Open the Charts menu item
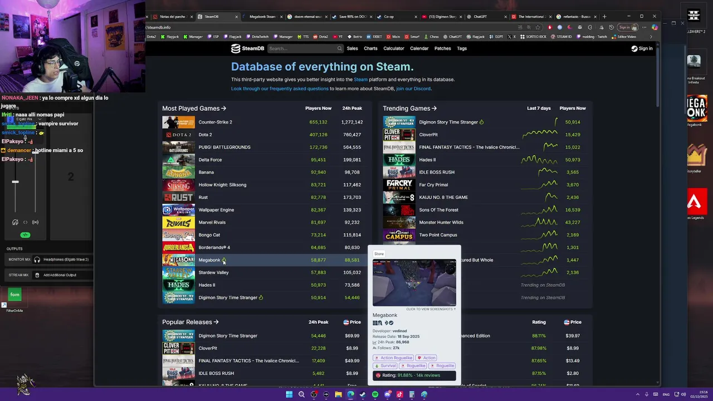 pos(370,48)
